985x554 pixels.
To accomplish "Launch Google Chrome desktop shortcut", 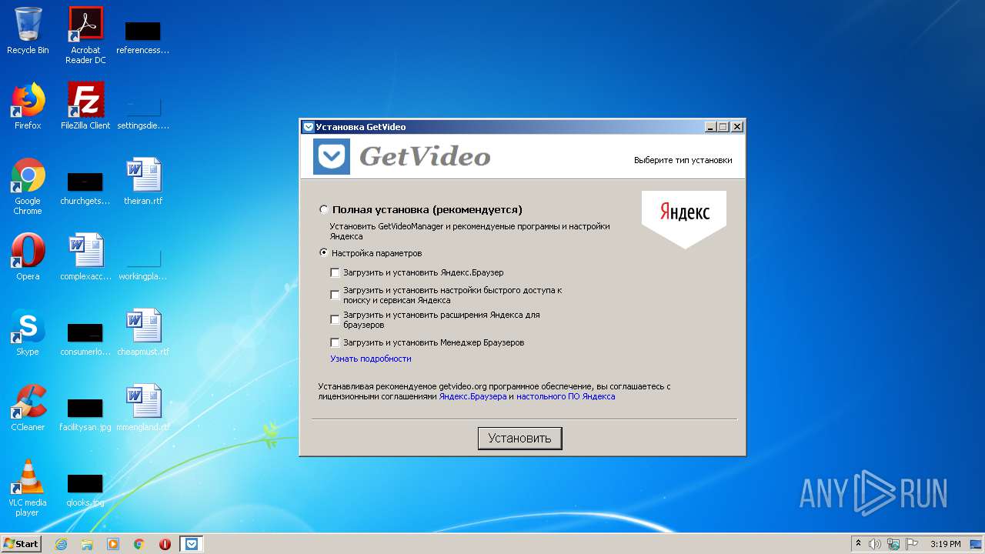I will pos(28,186).
